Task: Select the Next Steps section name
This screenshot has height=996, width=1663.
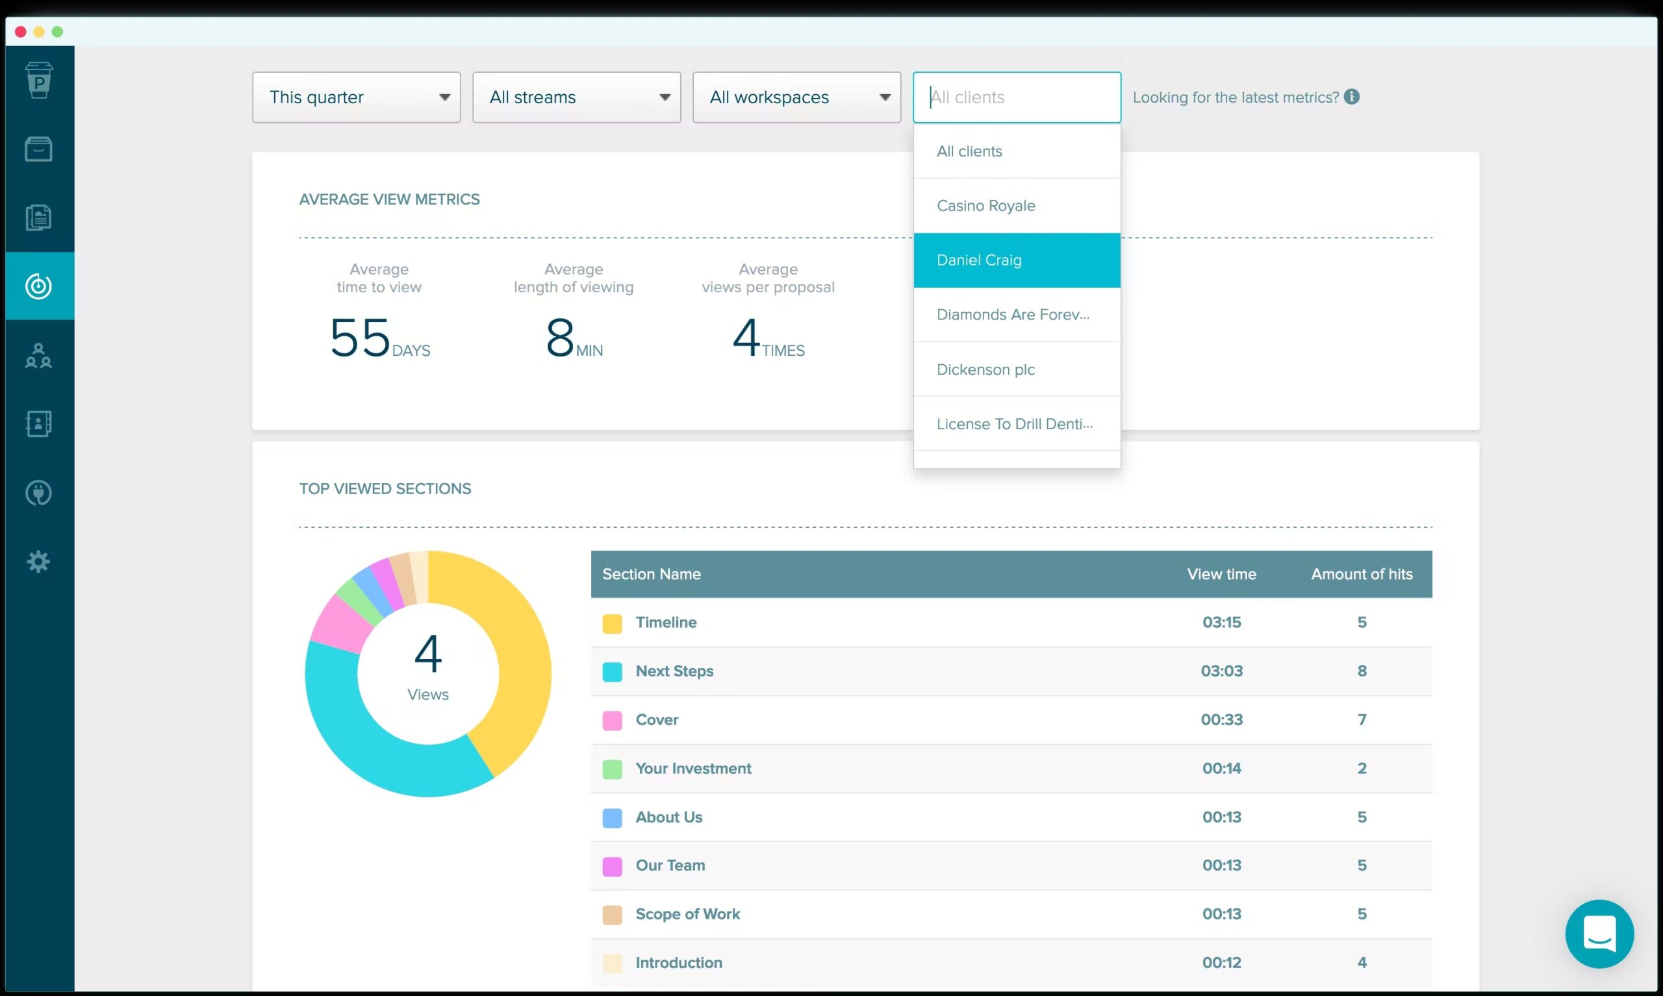Action: pyautogui.click(x=674, y=671)
